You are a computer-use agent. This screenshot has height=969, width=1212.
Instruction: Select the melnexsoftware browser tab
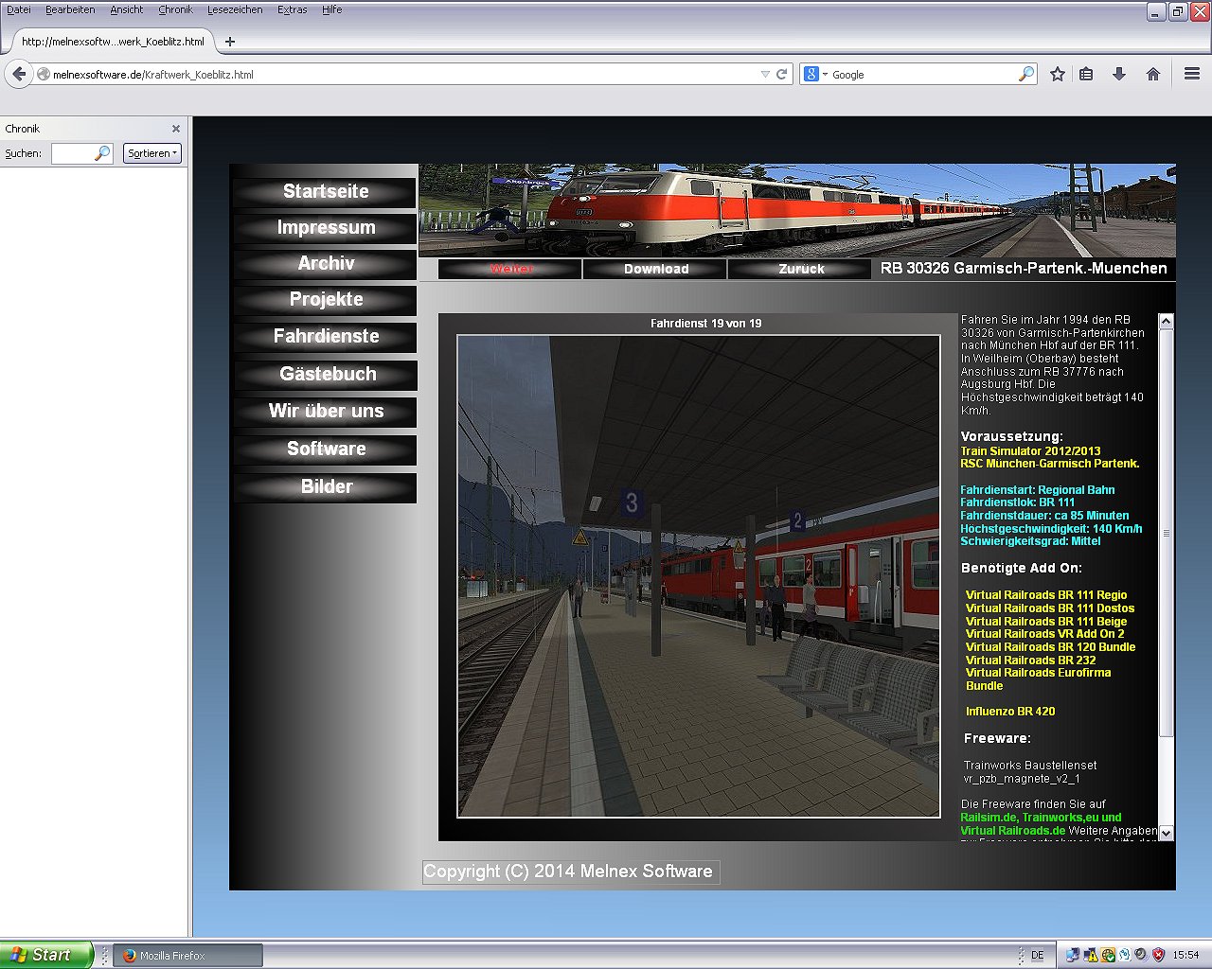(112, 42)
